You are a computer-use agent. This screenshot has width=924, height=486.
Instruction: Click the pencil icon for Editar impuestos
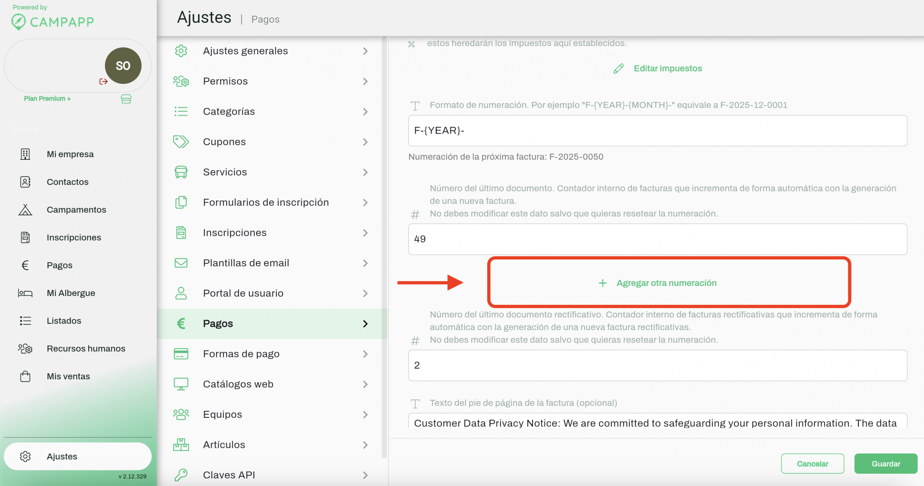coord(619,69)
